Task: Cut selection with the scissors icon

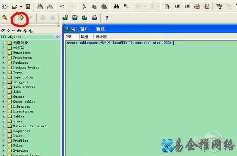Action: [x=84, y=6]
